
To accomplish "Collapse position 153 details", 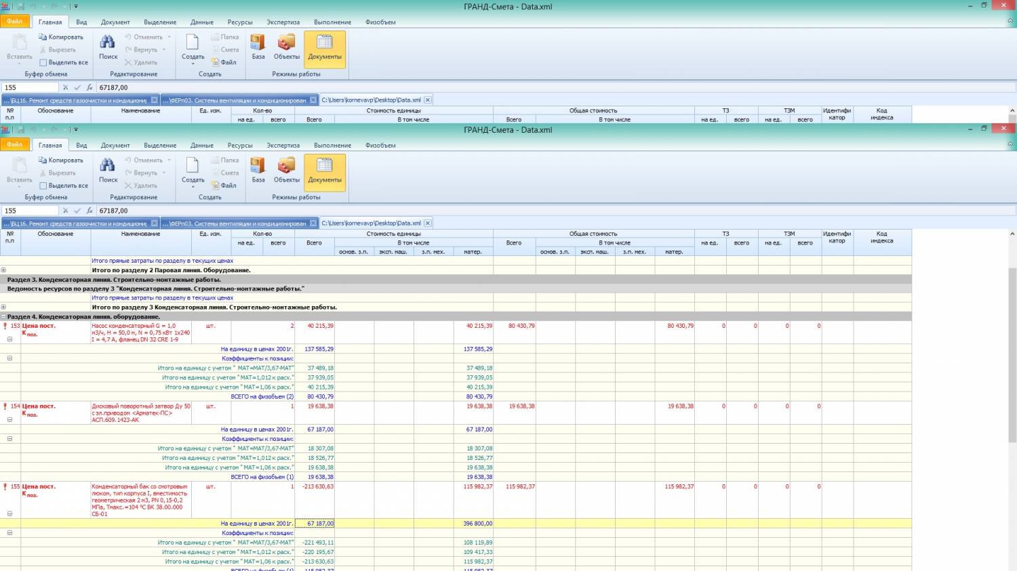I will pos(9,339).
